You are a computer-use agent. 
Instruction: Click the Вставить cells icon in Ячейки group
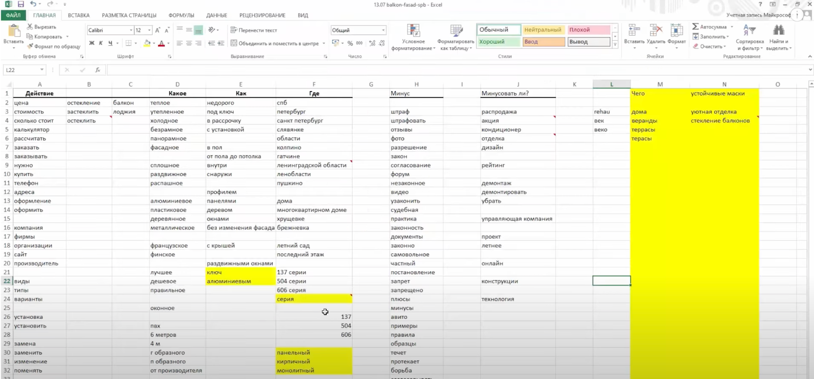pos(634,30)
